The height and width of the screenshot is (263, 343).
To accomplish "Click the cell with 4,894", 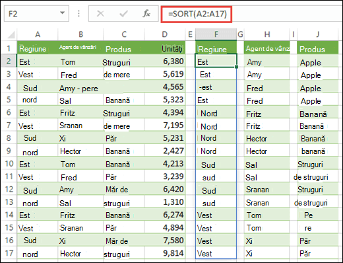I will [x=165, y=227].
